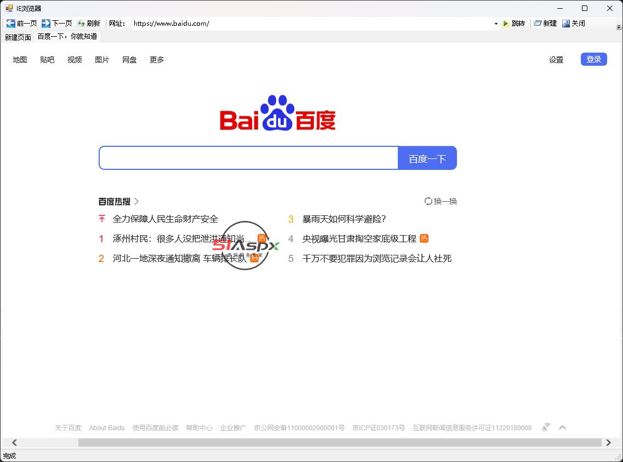Open a new tab with 新建
Image resolution: width=623 pixels, height=462 pixels.
pyautogui.click(x=545, y=24)
